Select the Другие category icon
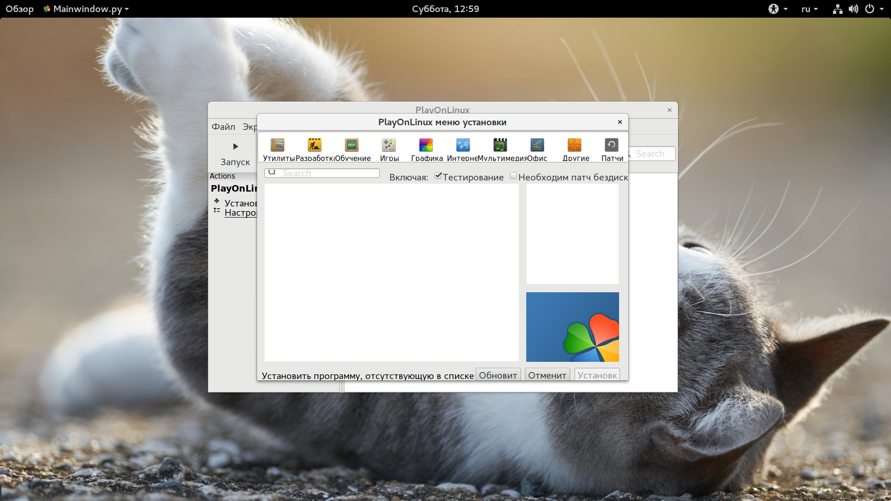This screenshot has width=891, height=501. (575, 145)
